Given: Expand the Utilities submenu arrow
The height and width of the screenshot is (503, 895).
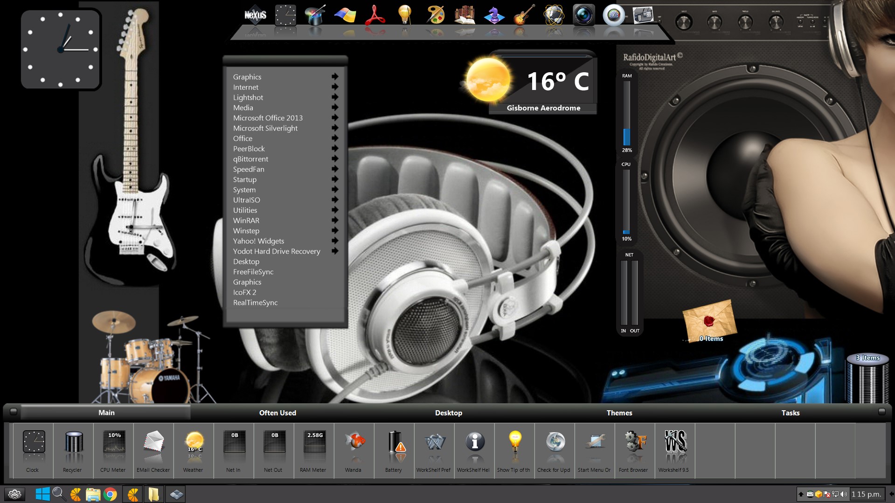Looking at the screenshot, I should click(335, 210).
